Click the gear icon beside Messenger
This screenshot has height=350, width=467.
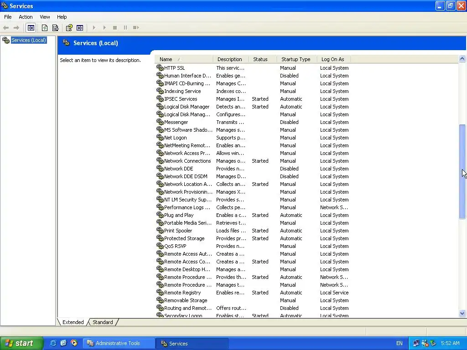[160, 122]
